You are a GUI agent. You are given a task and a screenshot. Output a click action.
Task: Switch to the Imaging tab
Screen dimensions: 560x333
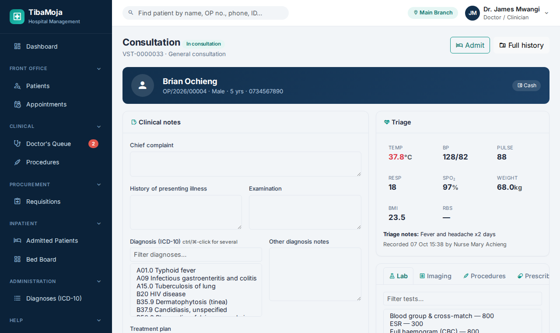[x=435, y=276]
